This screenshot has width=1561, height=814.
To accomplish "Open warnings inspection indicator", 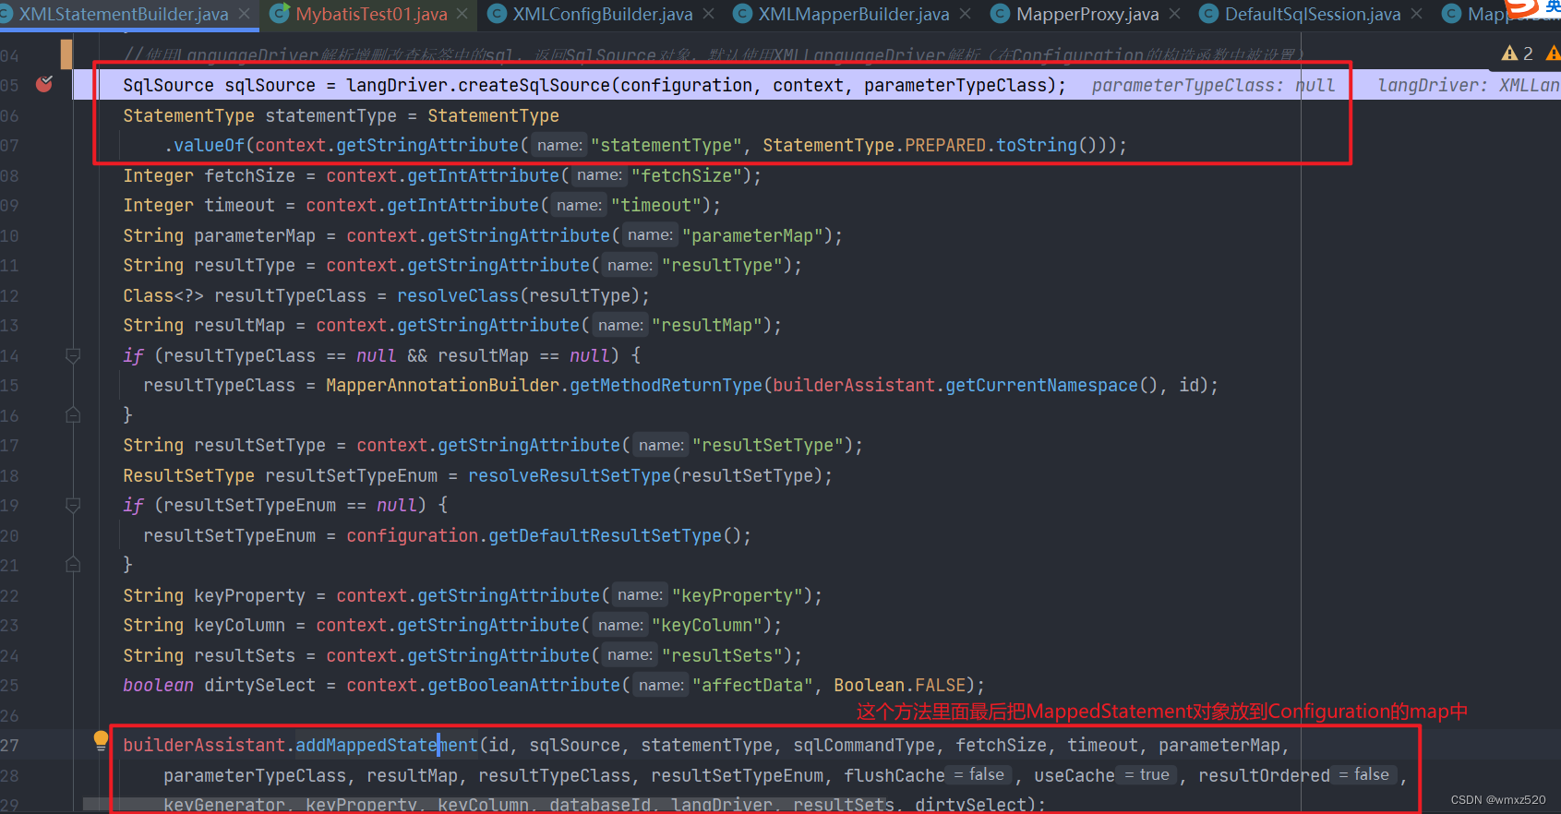I will [1518, 54].
